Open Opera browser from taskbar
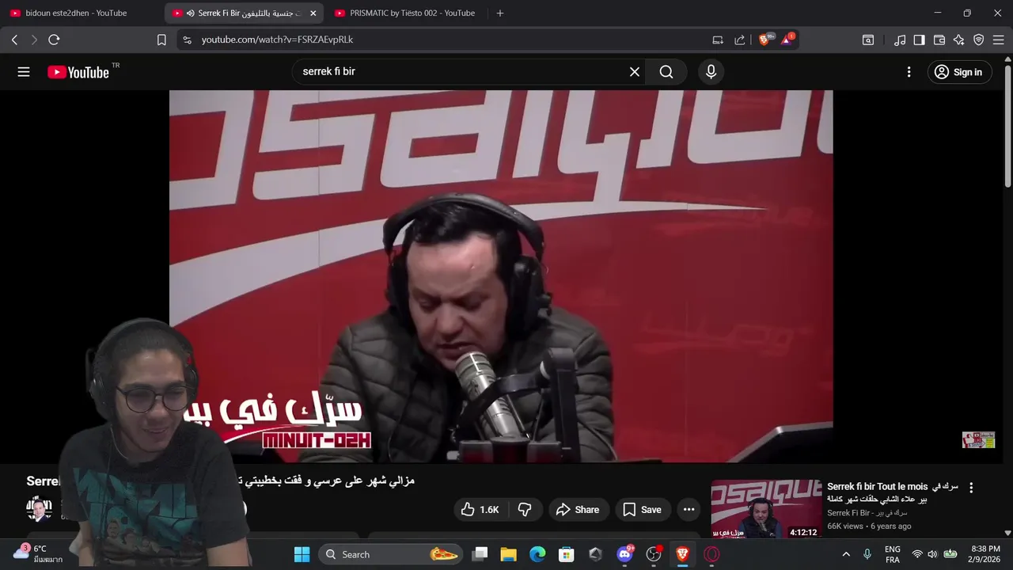This screenshot has height=570, width=1013. point(711,554)
